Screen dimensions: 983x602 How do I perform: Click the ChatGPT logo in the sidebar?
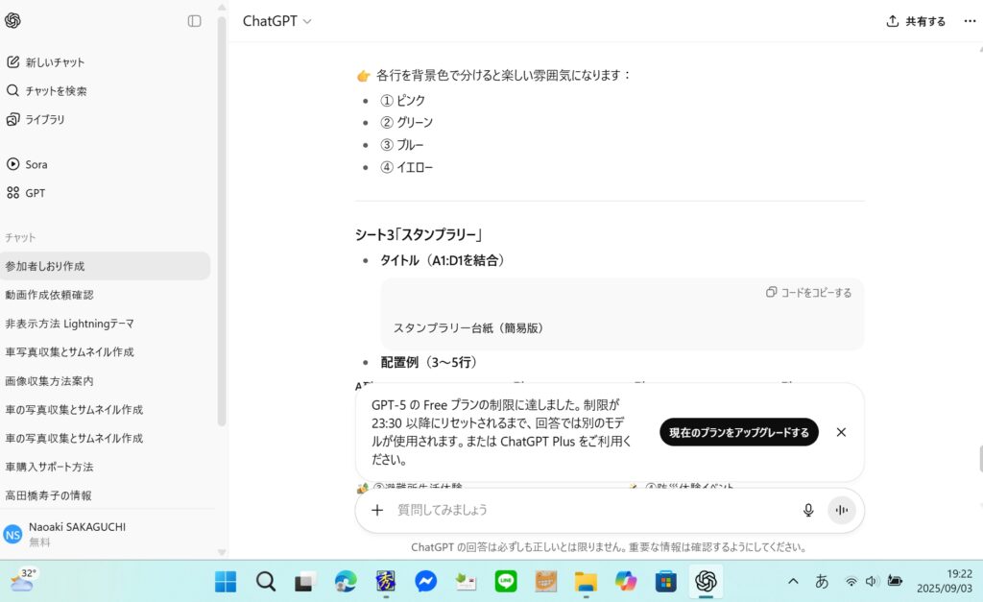tap(12, 21)
